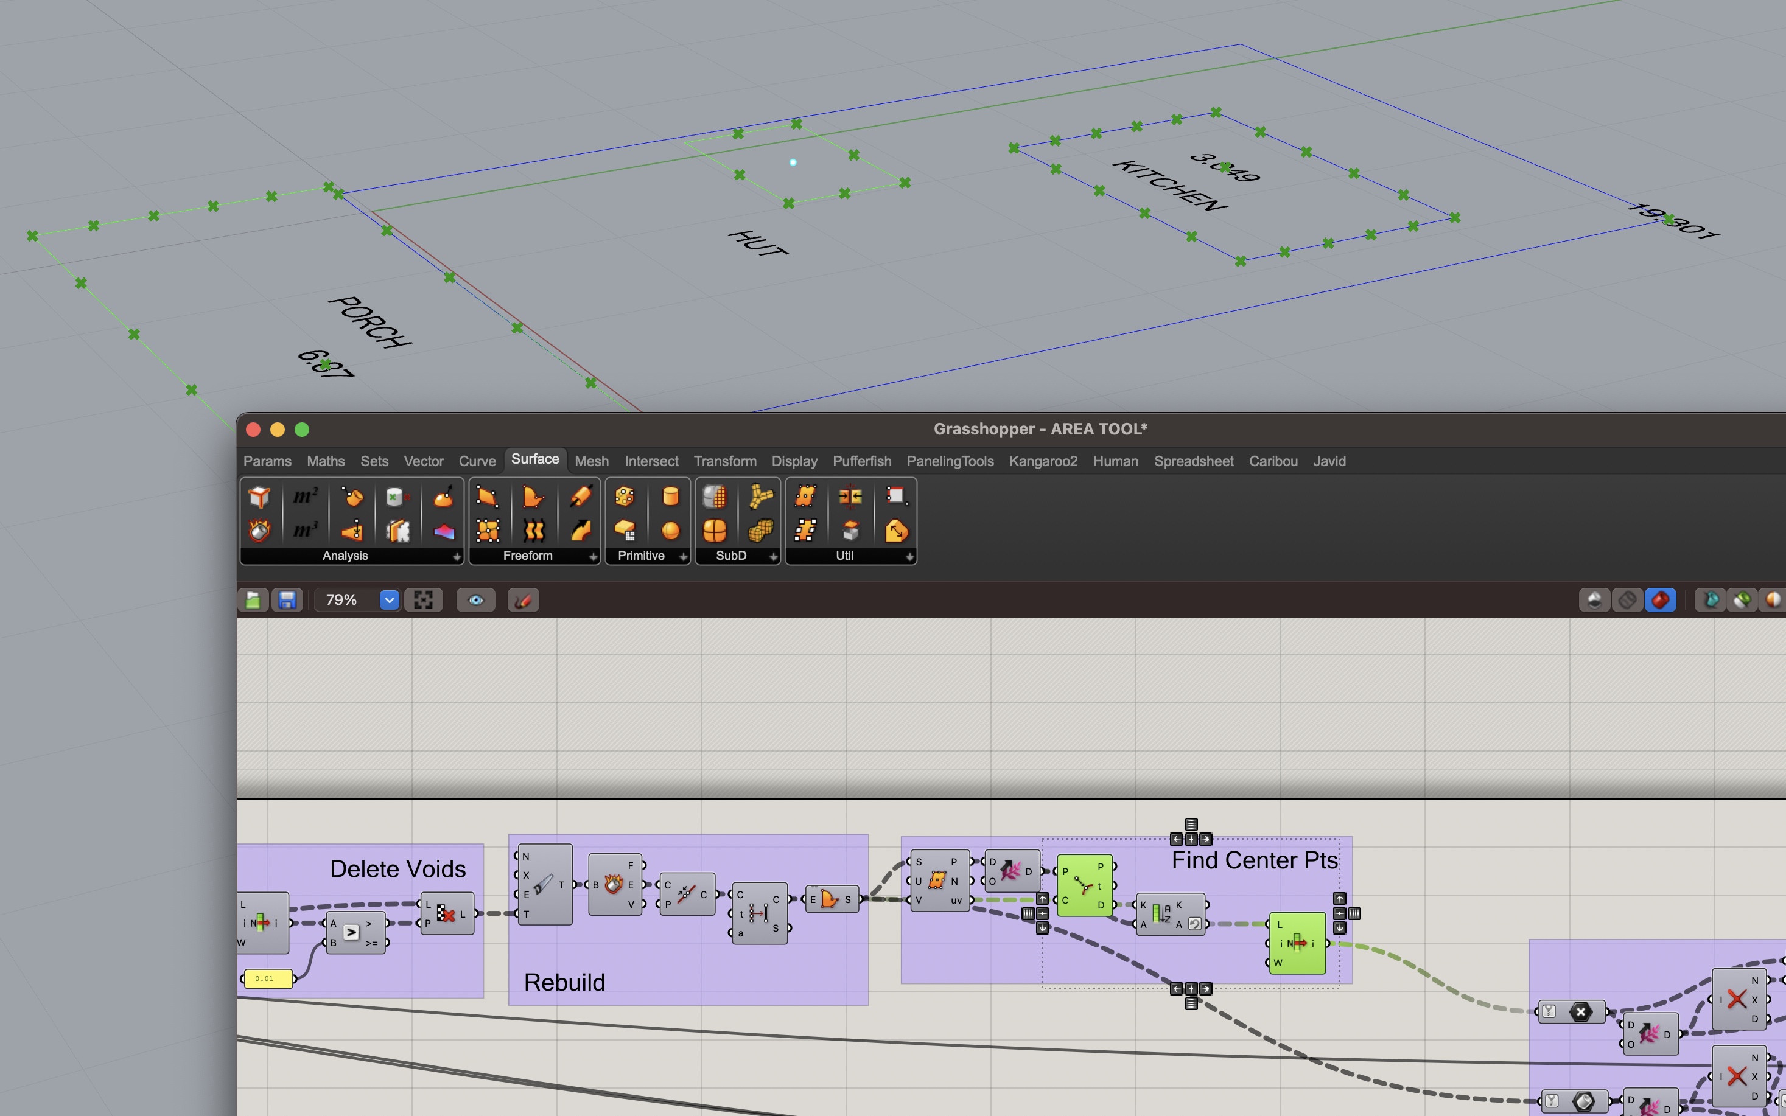The height and width of the screenshot is (1116, 1786).
Task: Click the Rebuild group label
Action: [564, 982]
